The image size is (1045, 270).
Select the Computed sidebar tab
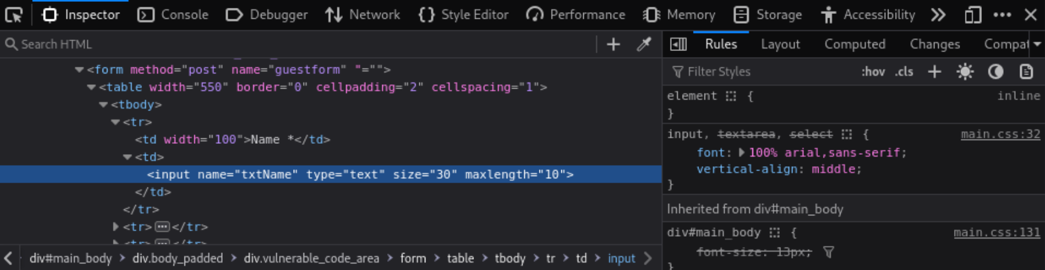click(x=855, y=44)
